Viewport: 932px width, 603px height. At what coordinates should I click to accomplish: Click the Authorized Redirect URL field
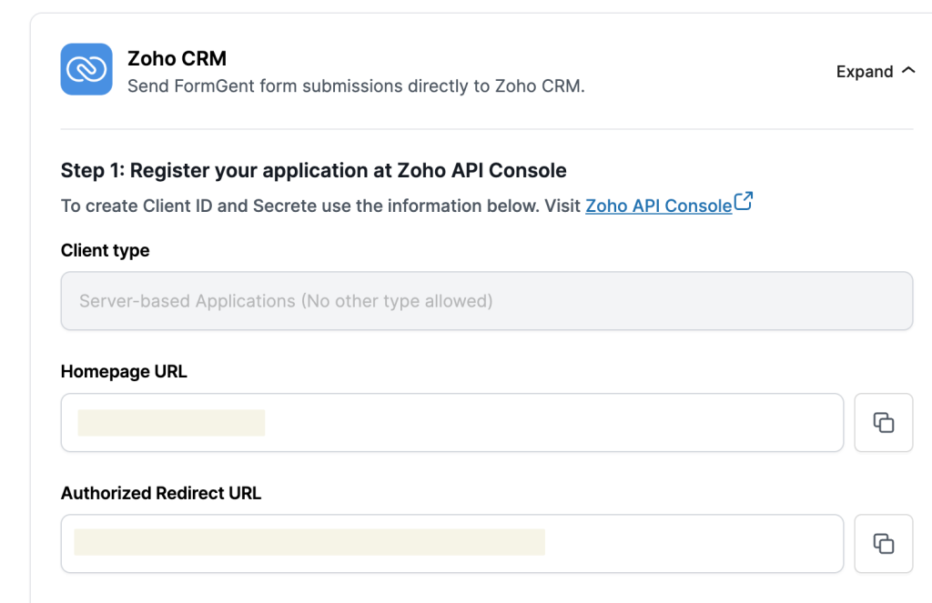click(x=452, y=544)
